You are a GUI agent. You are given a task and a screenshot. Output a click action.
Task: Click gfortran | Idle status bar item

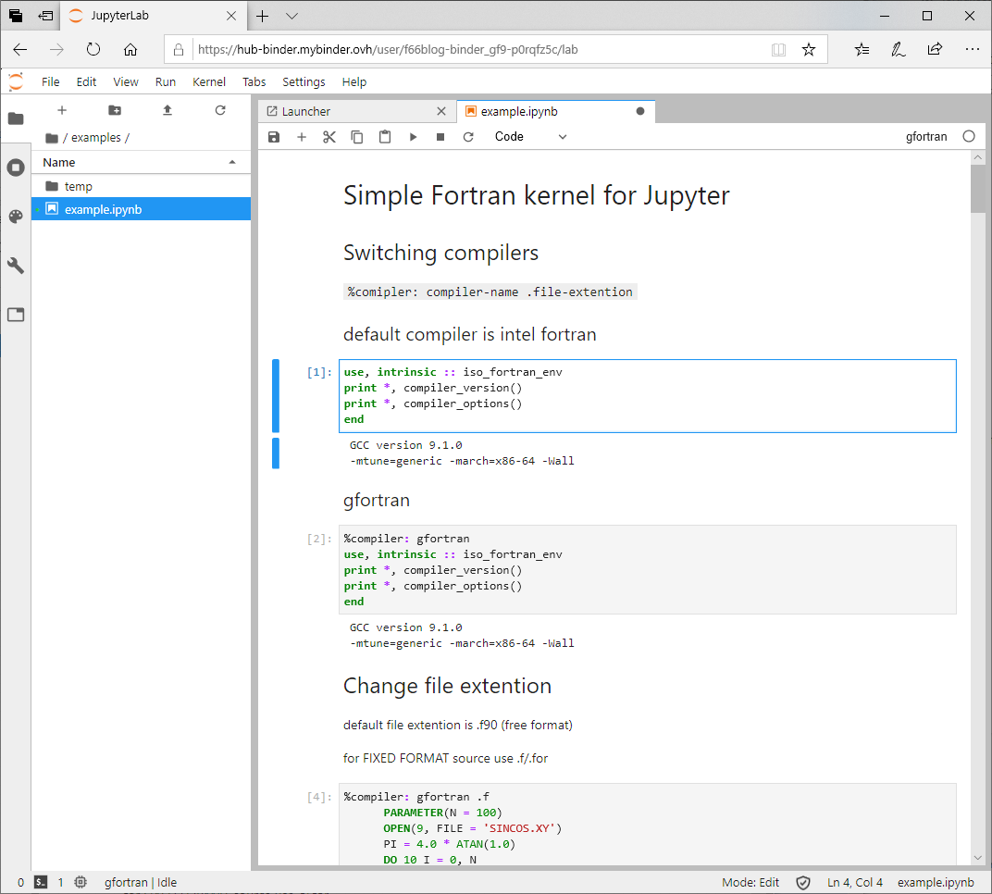(x=141, y=882)
